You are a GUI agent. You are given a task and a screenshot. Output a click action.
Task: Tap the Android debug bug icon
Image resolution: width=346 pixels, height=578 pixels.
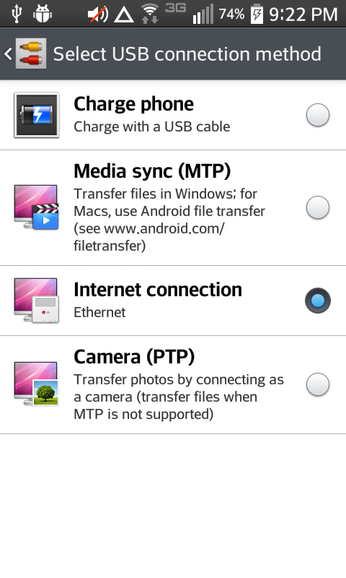point(43,14)
